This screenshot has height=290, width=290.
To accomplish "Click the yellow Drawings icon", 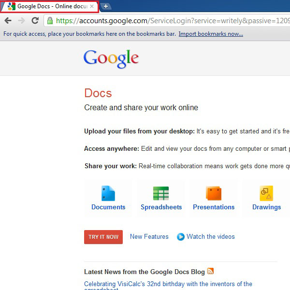I will click(266, 193).
